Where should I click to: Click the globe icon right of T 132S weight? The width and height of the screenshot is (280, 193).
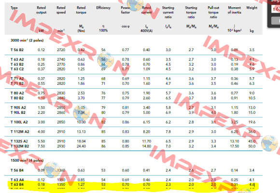(269, 143)
